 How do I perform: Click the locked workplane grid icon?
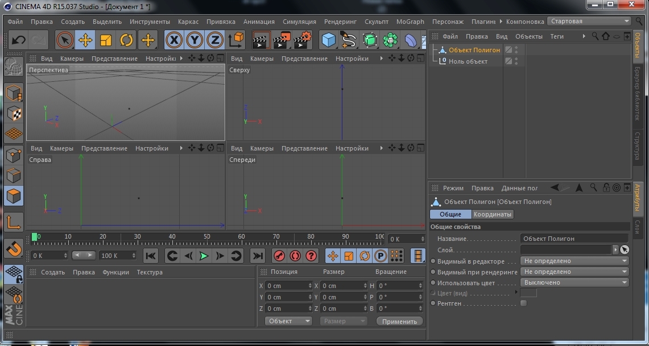click(14, 274)
